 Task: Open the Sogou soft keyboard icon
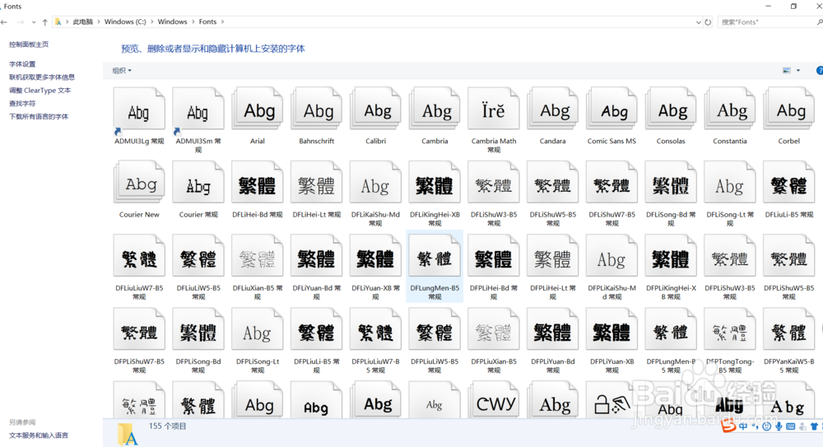(790, 426)
